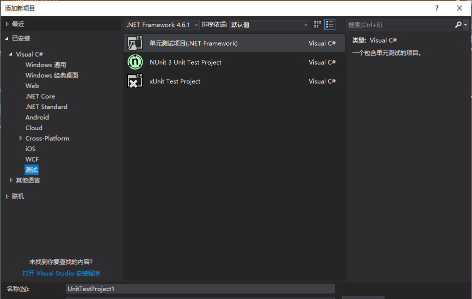
Task: Click the search magnifier icon
Action: click(x=458, y=24)
